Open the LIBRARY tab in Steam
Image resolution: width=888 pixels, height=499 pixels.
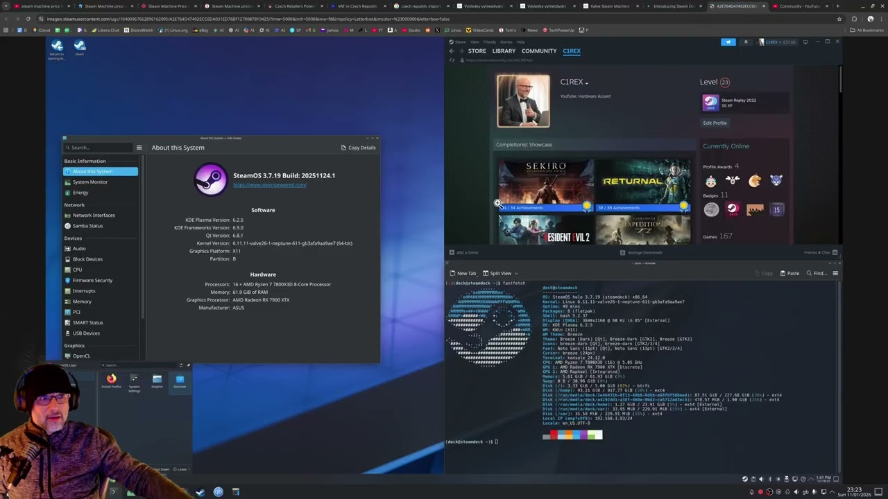504,51
